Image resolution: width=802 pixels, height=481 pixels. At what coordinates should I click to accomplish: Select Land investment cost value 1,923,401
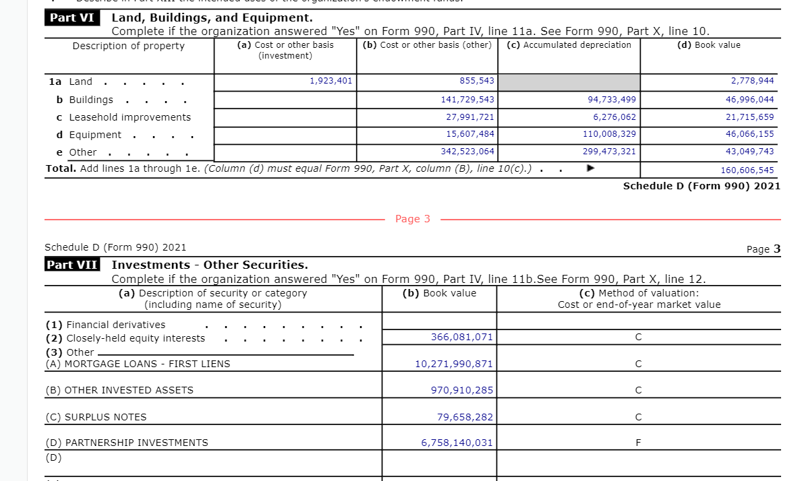pos(331,81)
